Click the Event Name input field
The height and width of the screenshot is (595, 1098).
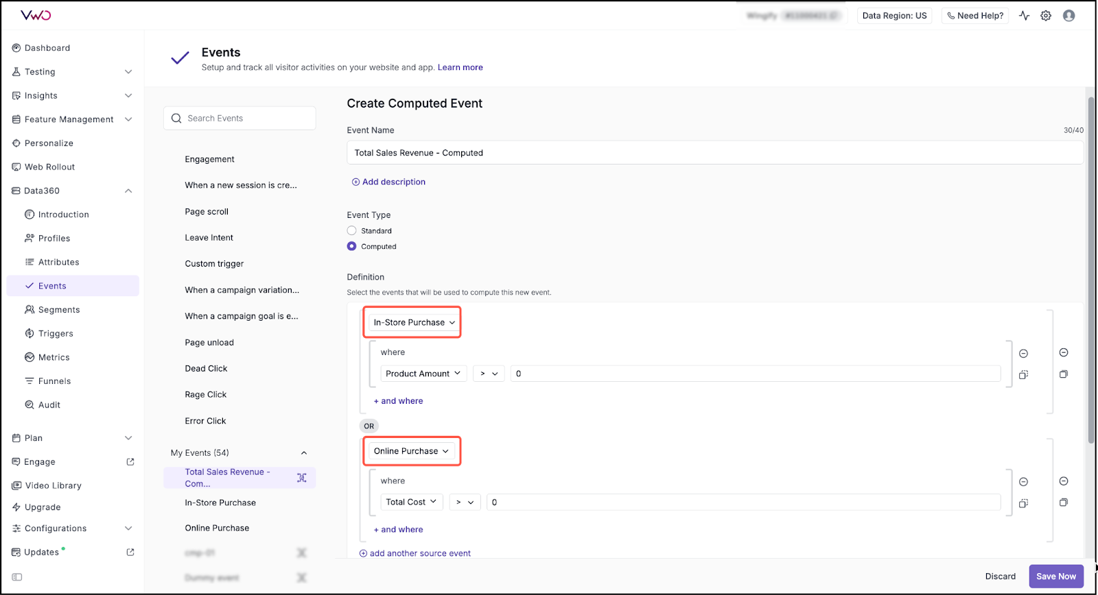(715, 153)
